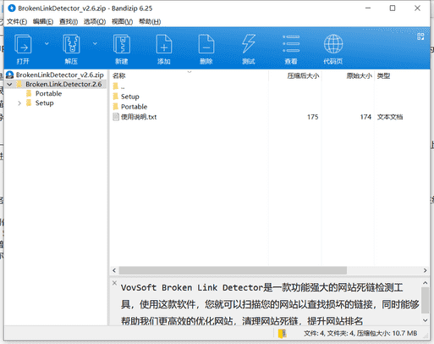Click the parent folder '..' entry
Screen dimensions: 434x344
(x=123, y=86)
